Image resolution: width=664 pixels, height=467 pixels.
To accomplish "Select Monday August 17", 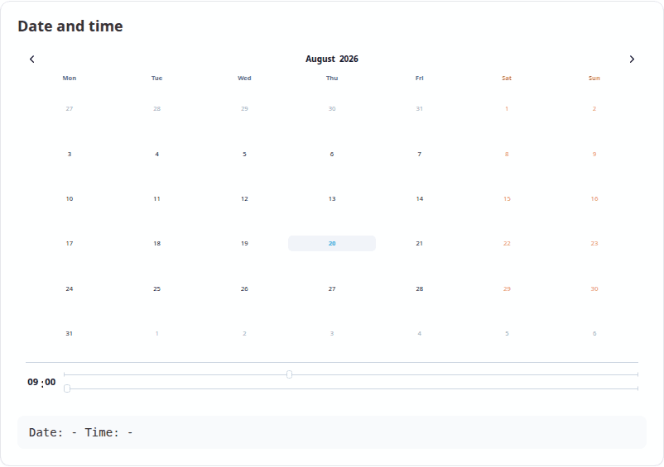I will [70, 244].
